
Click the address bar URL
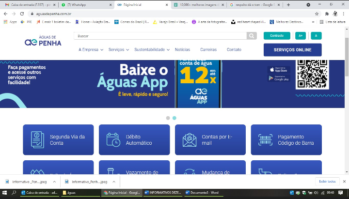coord(54,14)
